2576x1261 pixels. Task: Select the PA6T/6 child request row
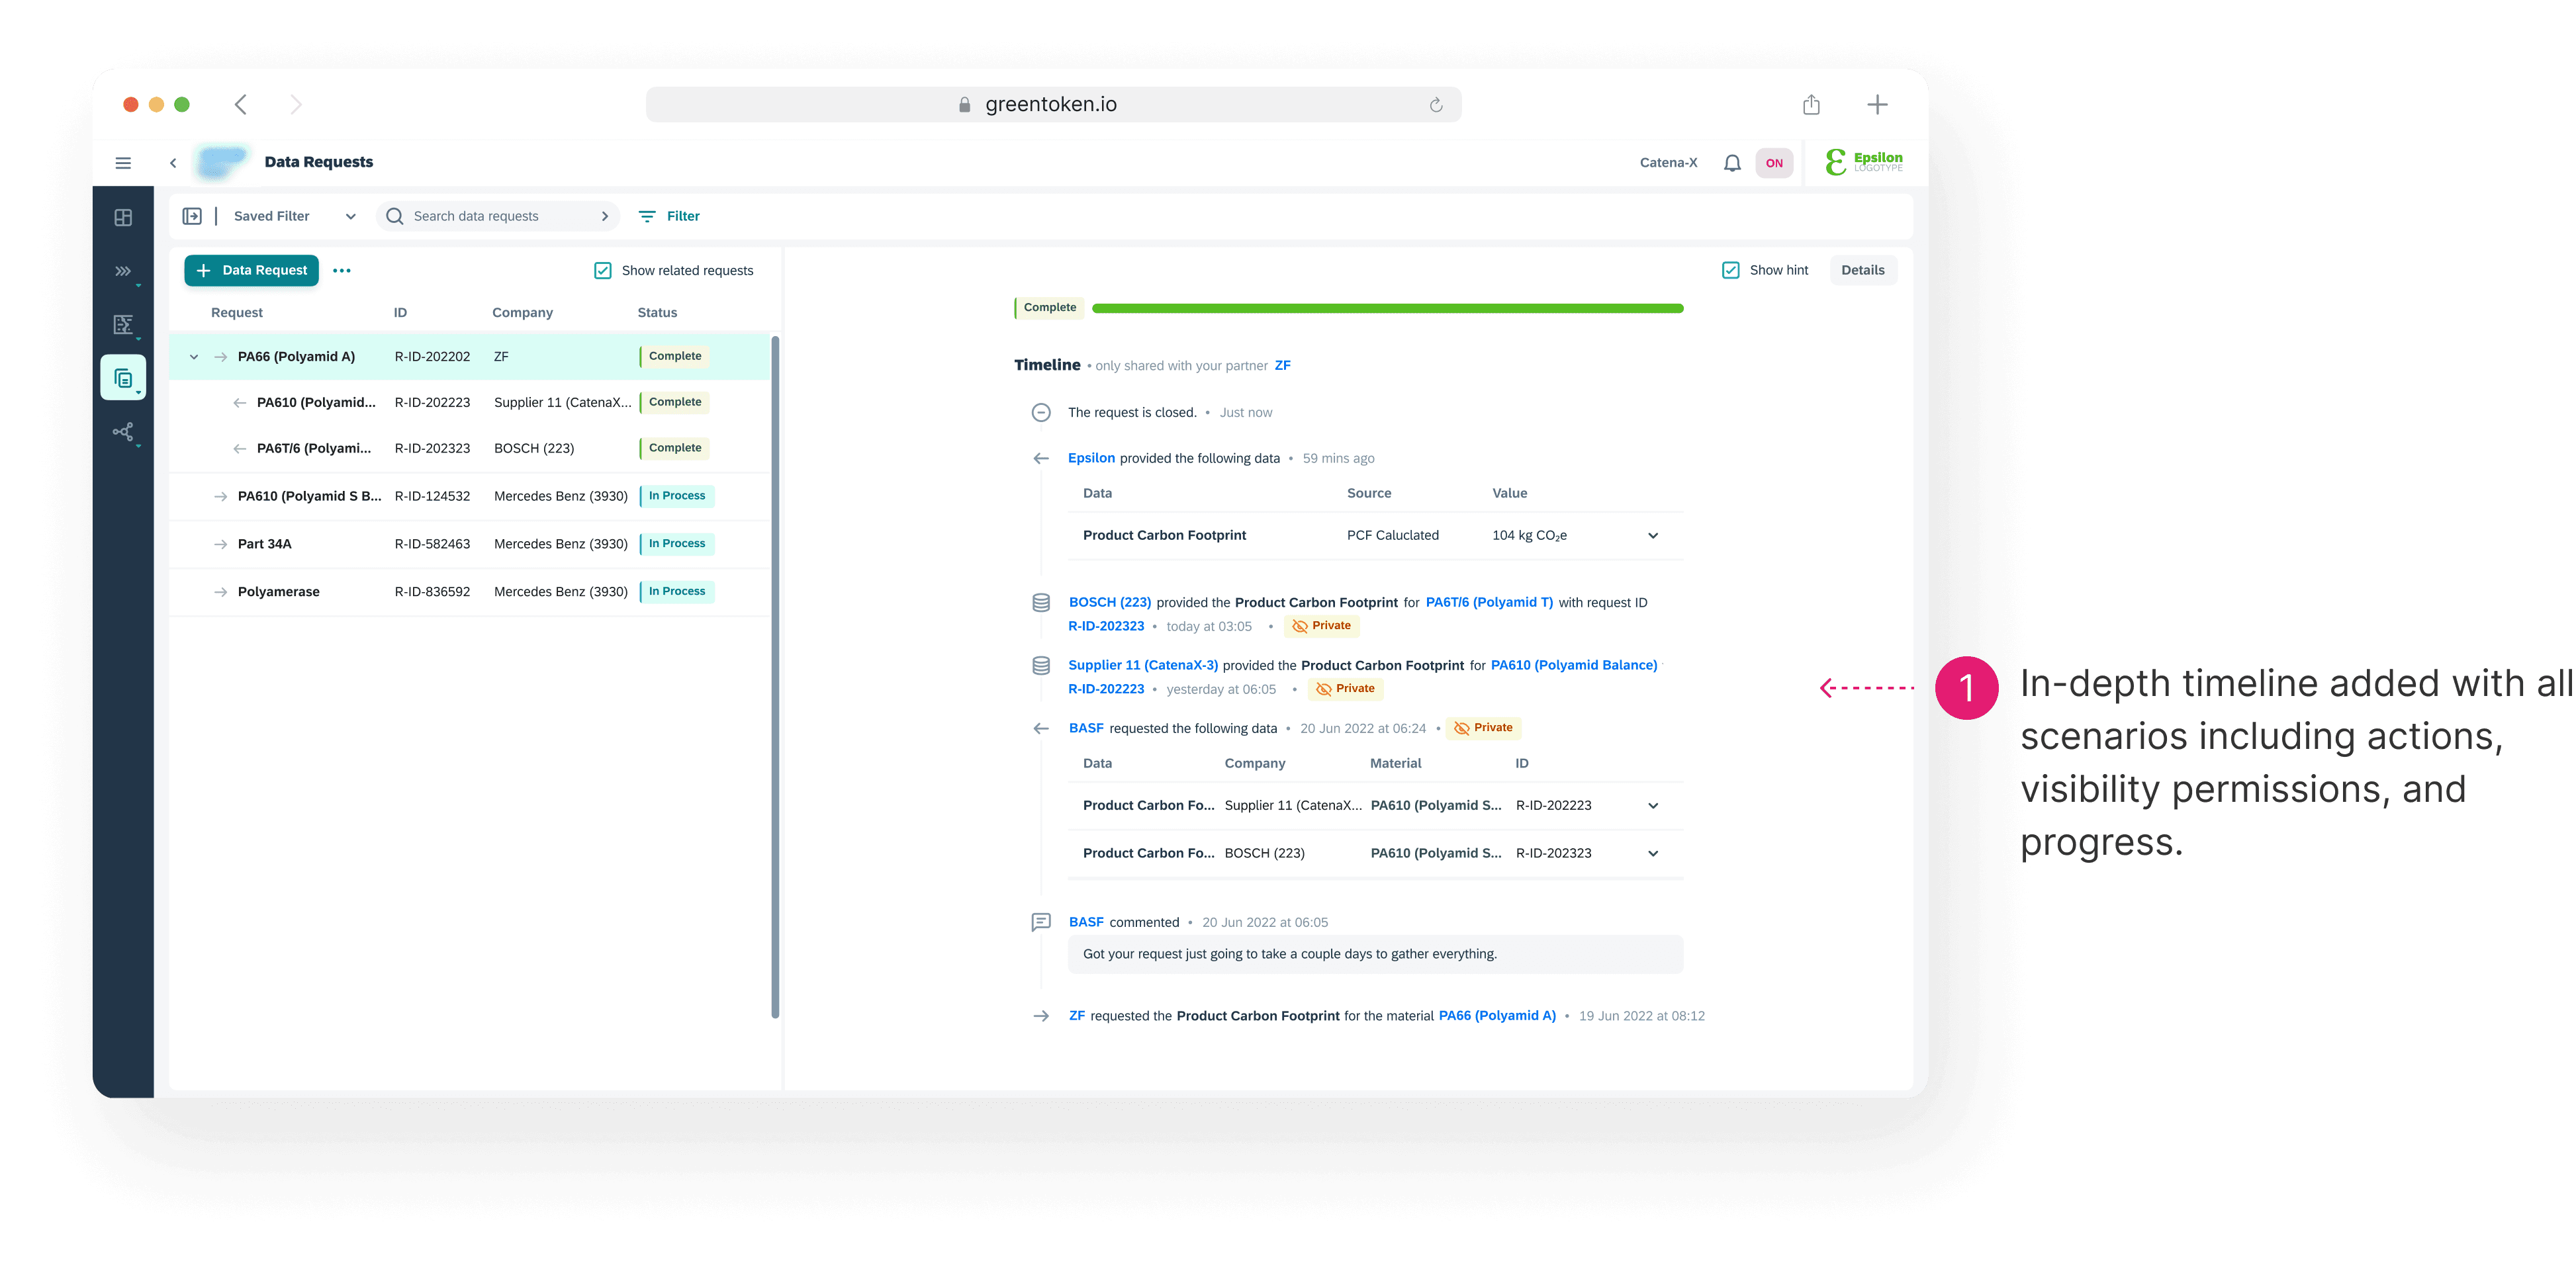[470, 449]
